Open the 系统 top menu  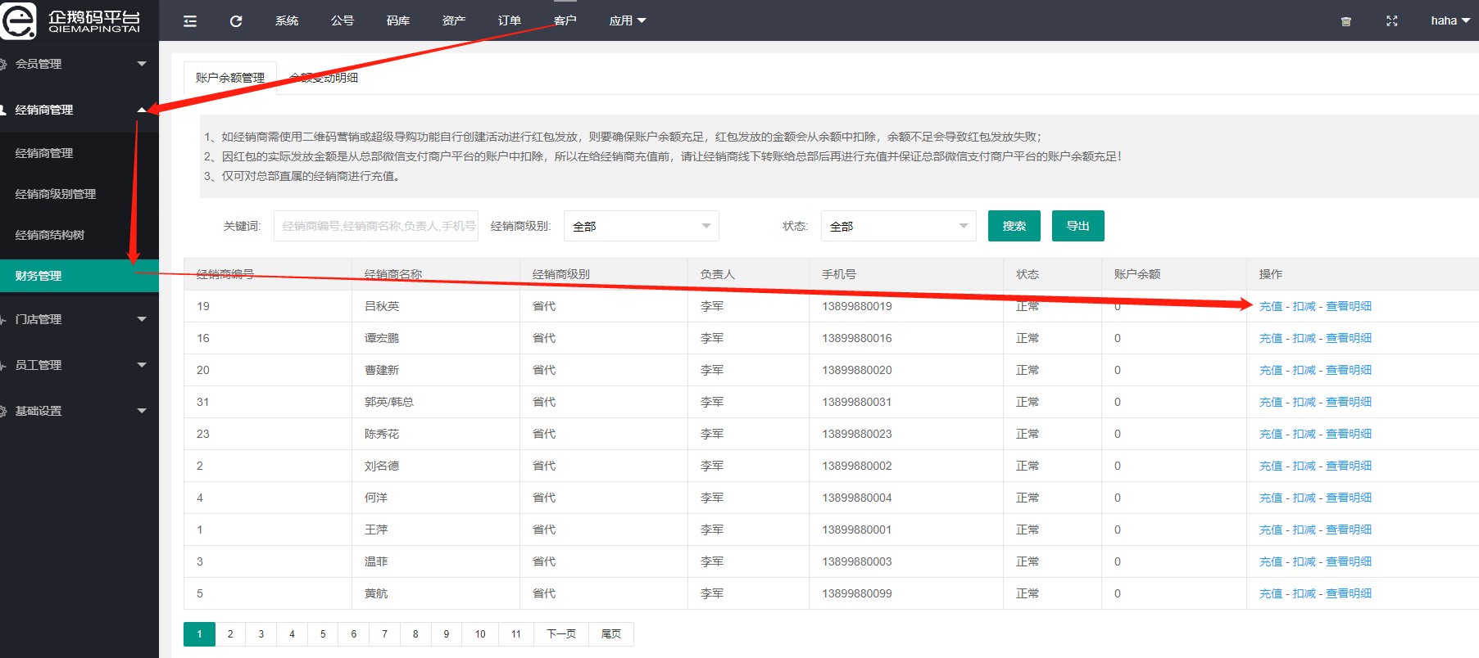[x=287, y=20]
